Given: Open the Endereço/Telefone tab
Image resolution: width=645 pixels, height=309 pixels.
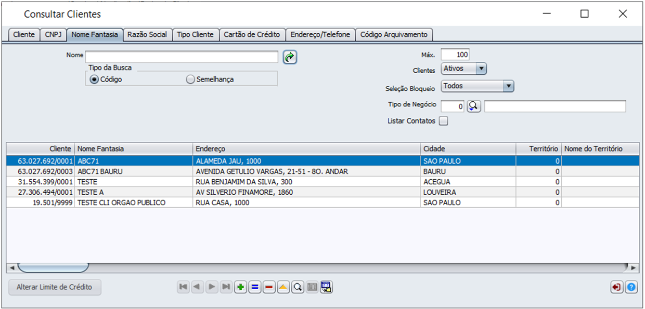Looking at the screenshot, I should pyautogui.click(x=320, y=35).
